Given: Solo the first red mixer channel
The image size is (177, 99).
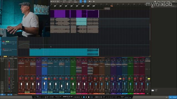Looking at the screenshot, I should (x=23, y=79).
